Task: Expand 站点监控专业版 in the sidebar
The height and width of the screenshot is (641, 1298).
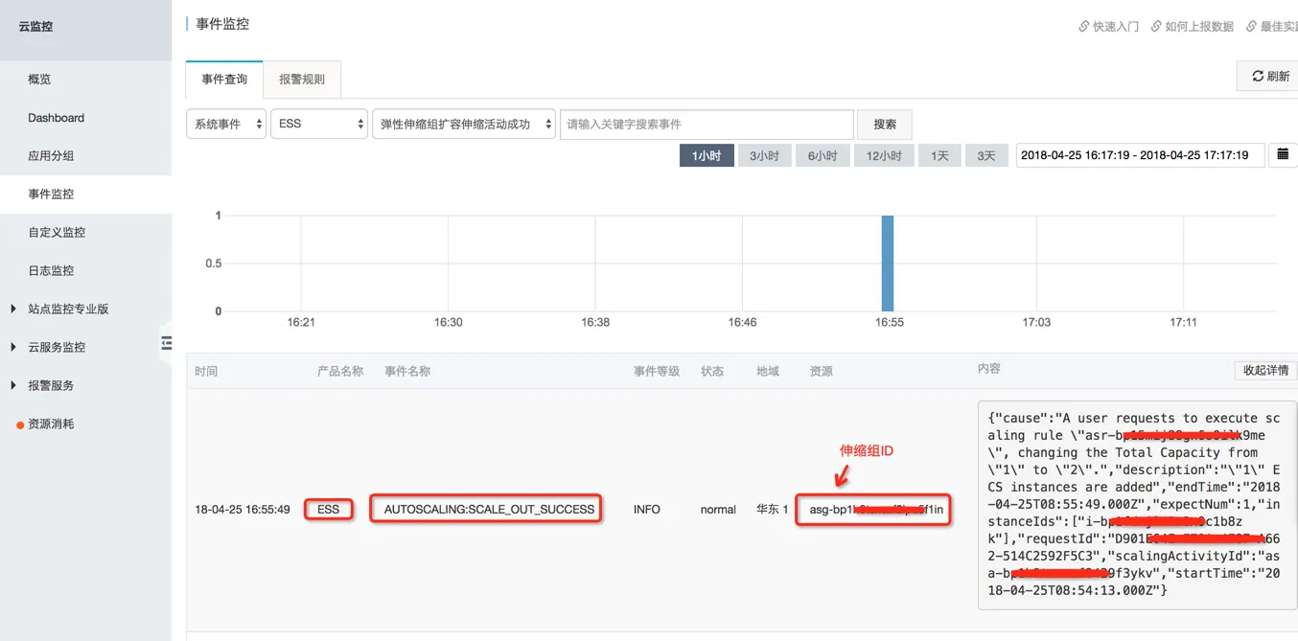Action: [68, 309]
